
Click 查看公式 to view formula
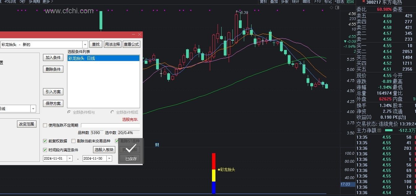131,44
